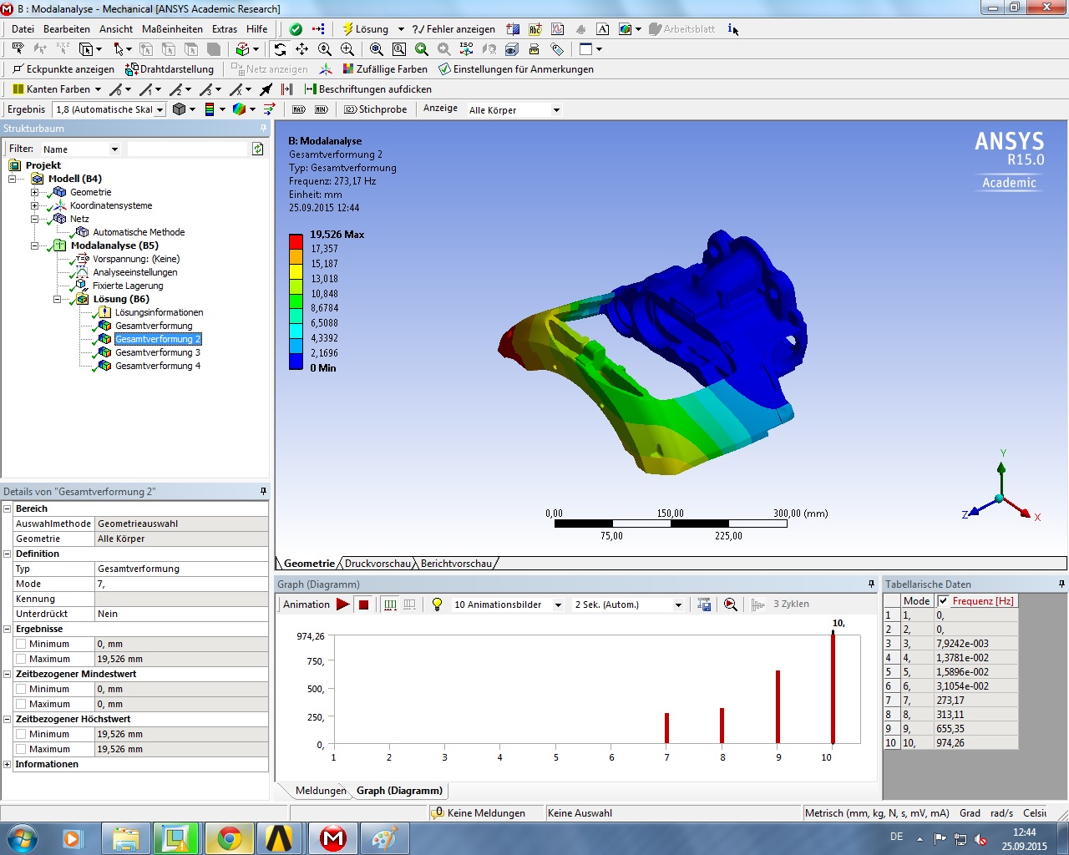The width and height of the screenshot is (1069, 855).
Task: Open the result scale factor dropdown
Action: 160,109
